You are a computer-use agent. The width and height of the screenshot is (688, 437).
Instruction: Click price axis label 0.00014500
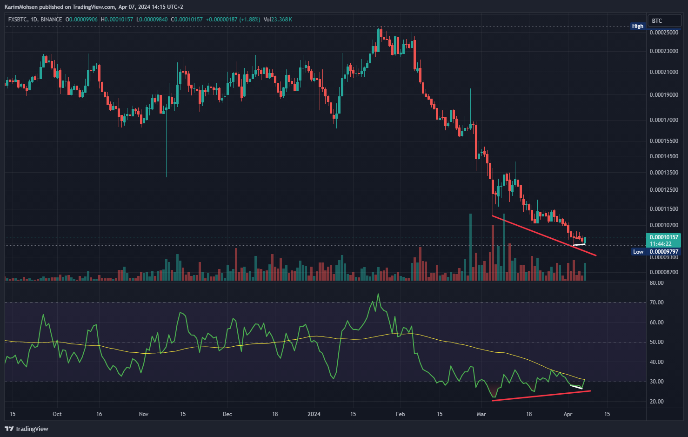click(664, 156)
